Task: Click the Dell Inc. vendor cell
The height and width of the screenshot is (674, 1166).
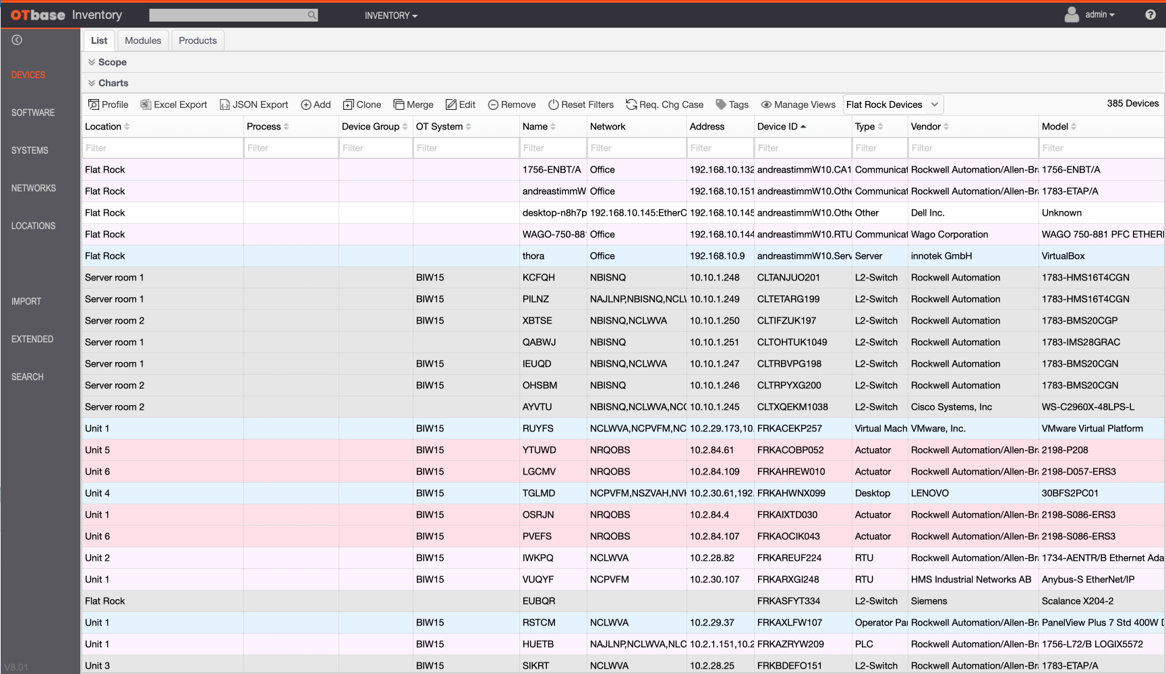Action: click(x=973, y=213)
